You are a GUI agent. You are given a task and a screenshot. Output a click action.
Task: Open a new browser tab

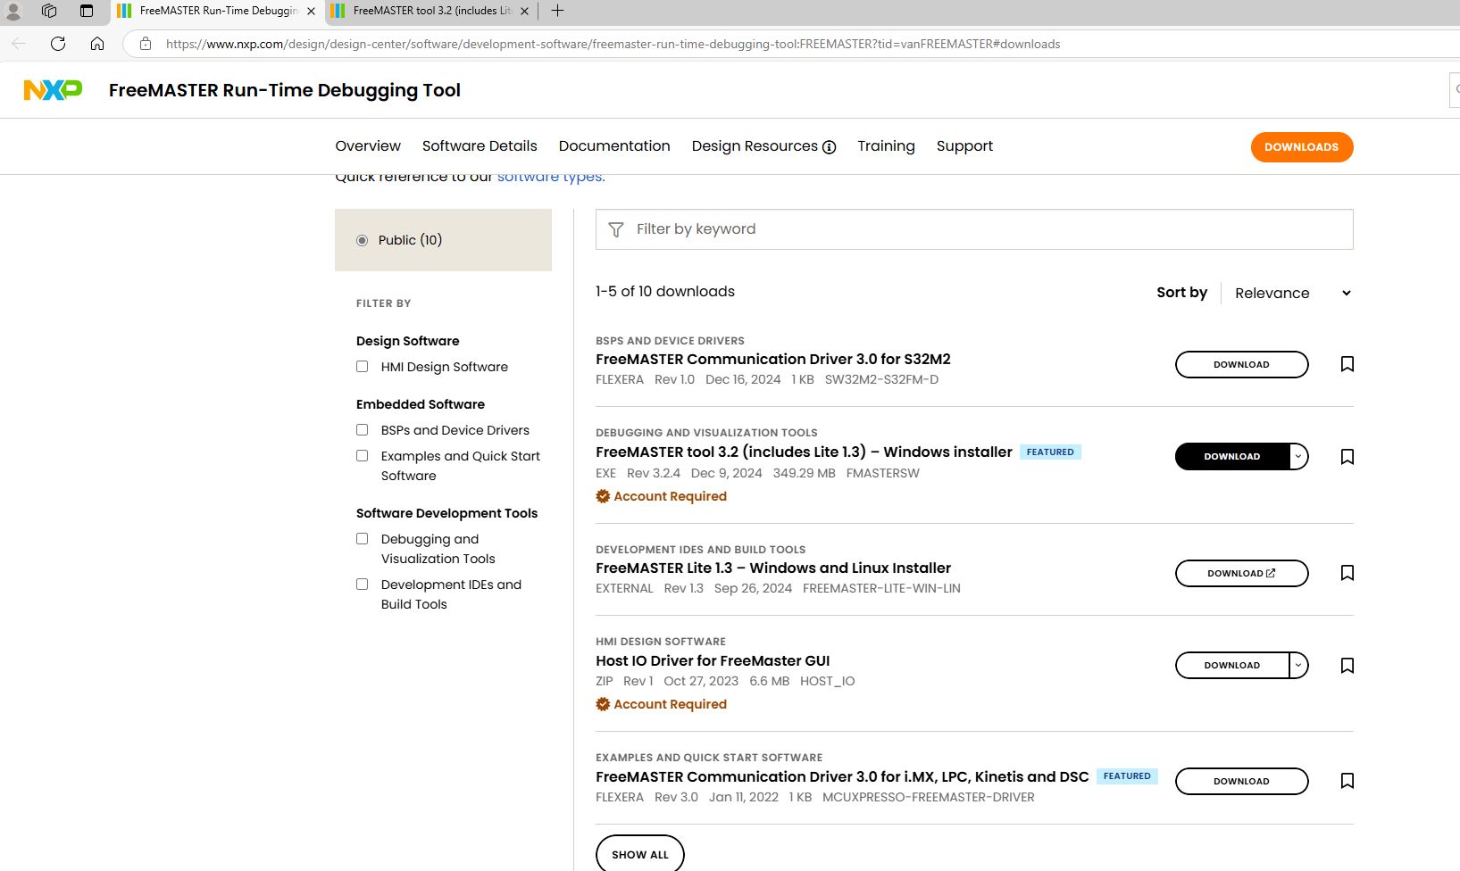click(557, 11)
